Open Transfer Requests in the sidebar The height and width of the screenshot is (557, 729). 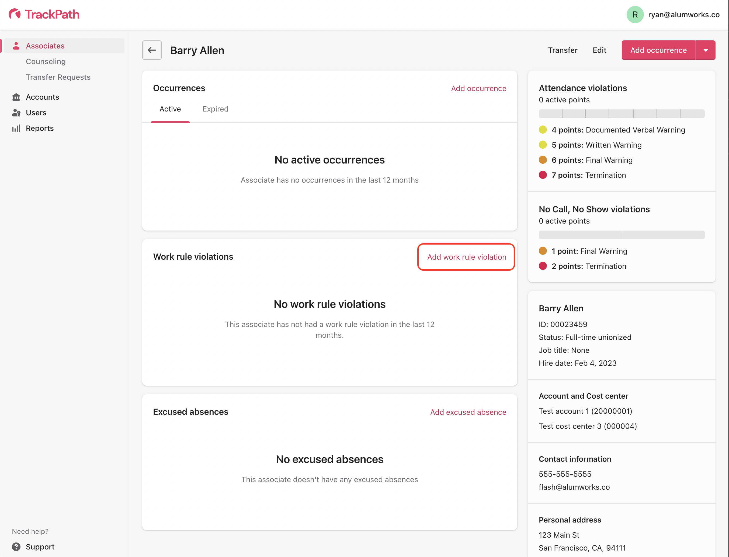coord(58,77)
